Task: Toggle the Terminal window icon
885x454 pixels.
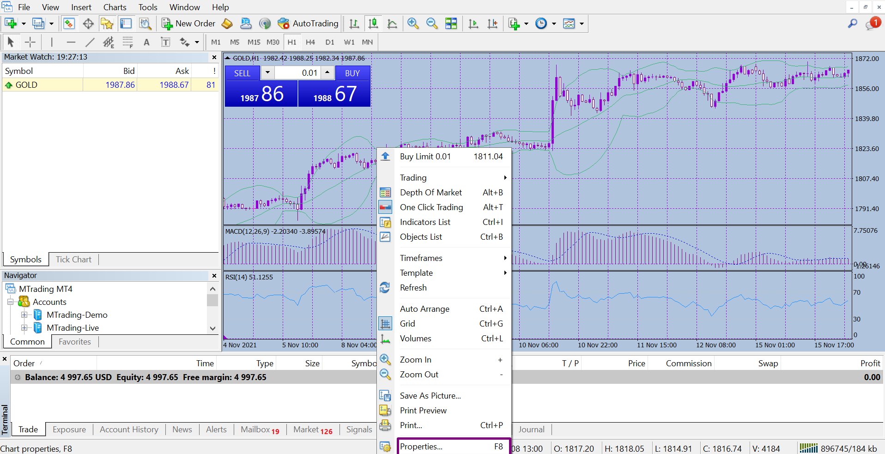Action: [x=126, y=24]
